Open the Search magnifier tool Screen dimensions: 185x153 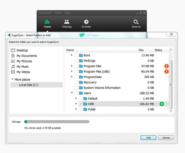136,24
